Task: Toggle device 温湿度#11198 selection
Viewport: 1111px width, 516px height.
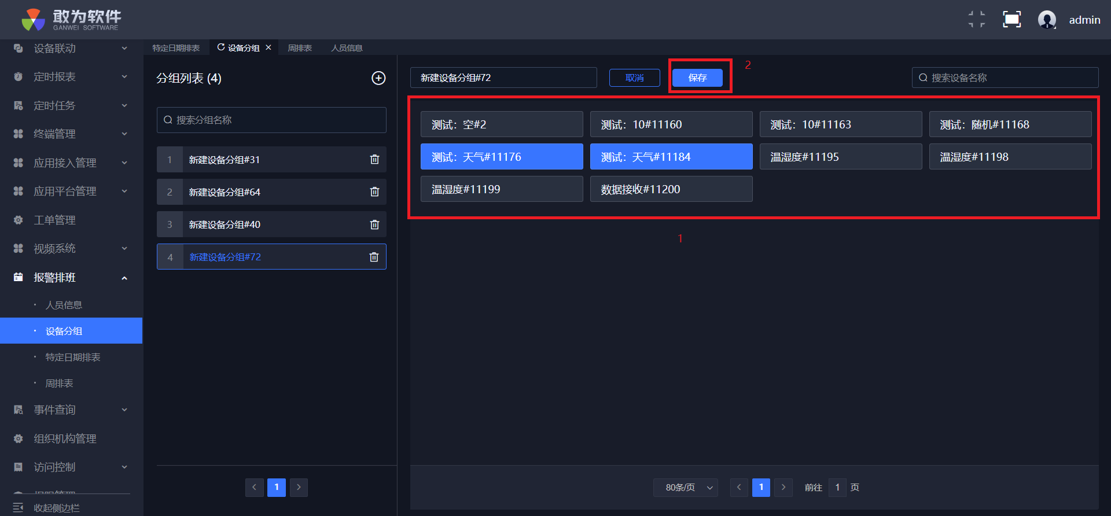Action: 1010,157
